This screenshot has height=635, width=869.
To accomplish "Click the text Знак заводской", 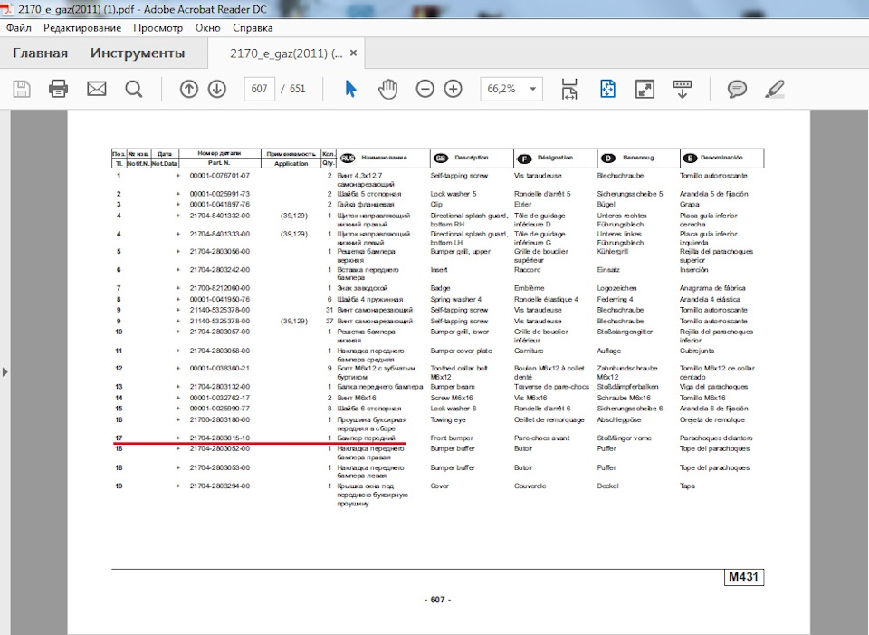I will point(362,288).
